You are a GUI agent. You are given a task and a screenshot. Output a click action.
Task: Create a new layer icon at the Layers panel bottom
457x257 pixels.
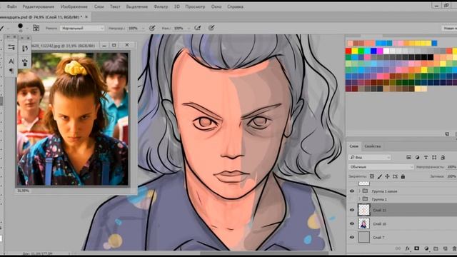(445, 248)
